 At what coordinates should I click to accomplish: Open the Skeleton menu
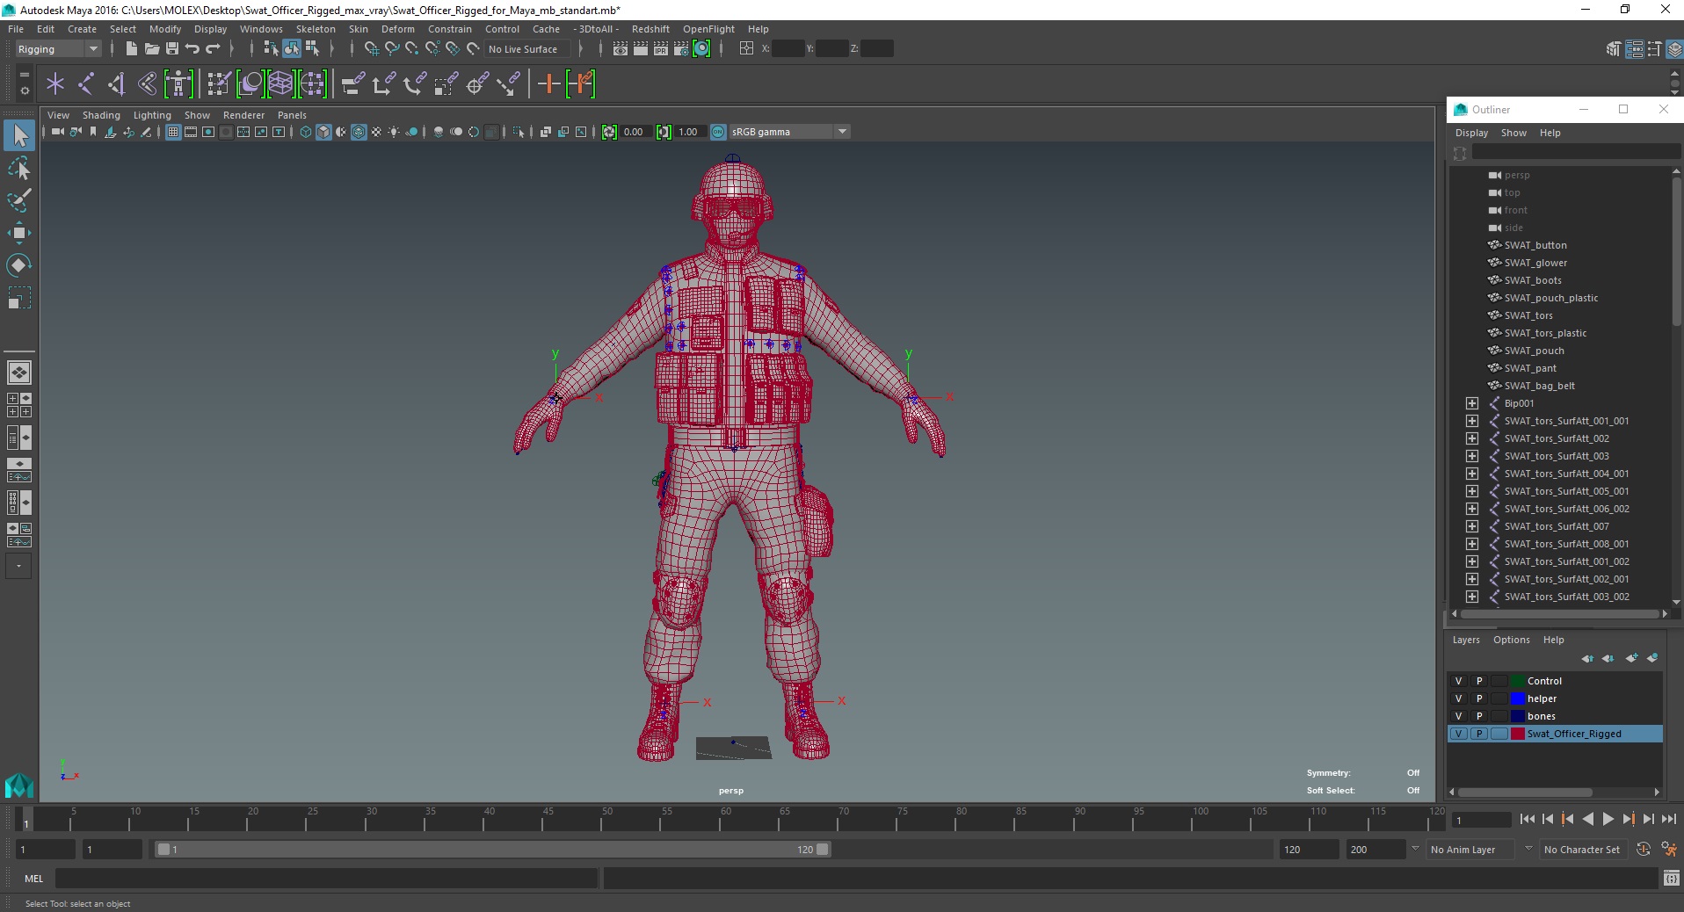316,29
